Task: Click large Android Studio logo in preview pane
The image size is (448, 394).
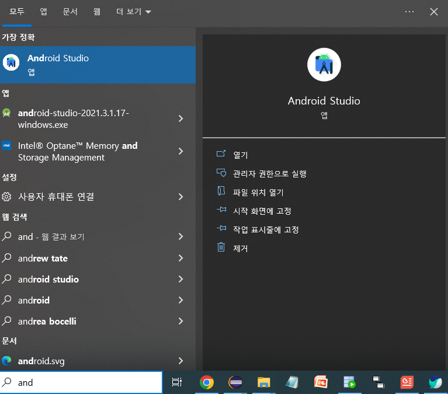Action: tap(324, 65)
